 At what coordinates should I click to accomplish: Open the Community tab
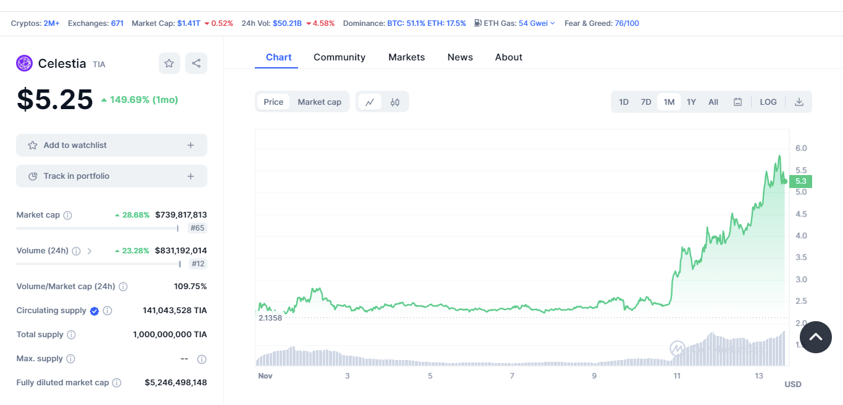click(339, 57)
